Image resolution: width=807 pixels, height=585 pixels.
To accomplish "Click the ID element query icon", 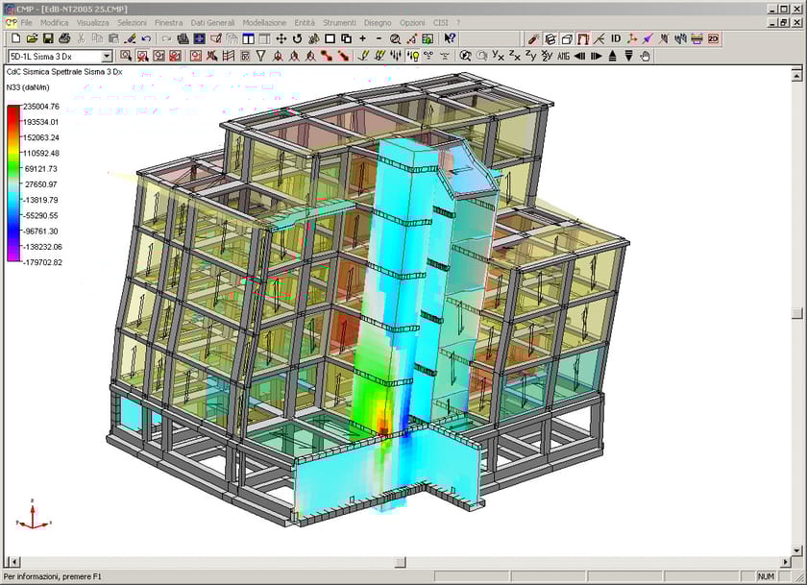I will coord(615,38).
